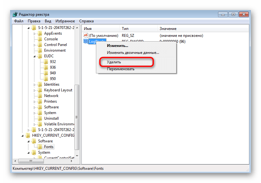Image resolution: width=261 pixels, height=183 pixels.
Task: Click the 932 folder icon
Action: pyautogui.click(x=46, y=62)
